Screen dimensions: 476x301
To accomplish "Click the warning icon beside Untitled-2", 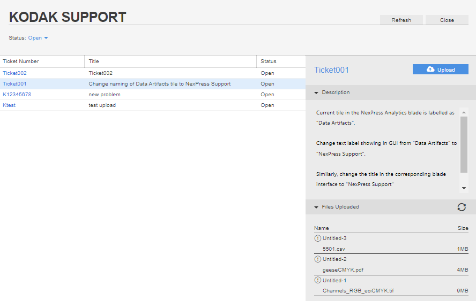I will [x=317, y=259].
